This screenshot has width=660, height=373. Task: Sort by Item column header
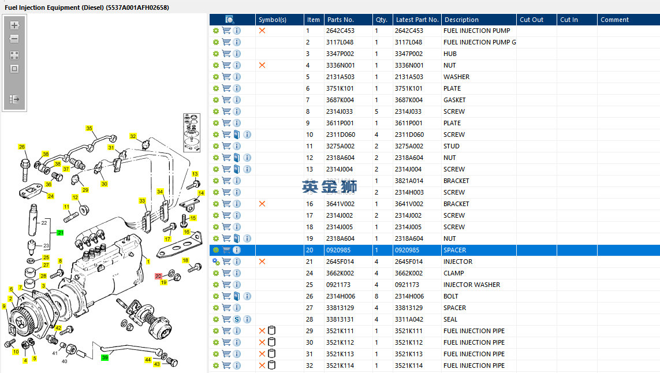[314, 20]
